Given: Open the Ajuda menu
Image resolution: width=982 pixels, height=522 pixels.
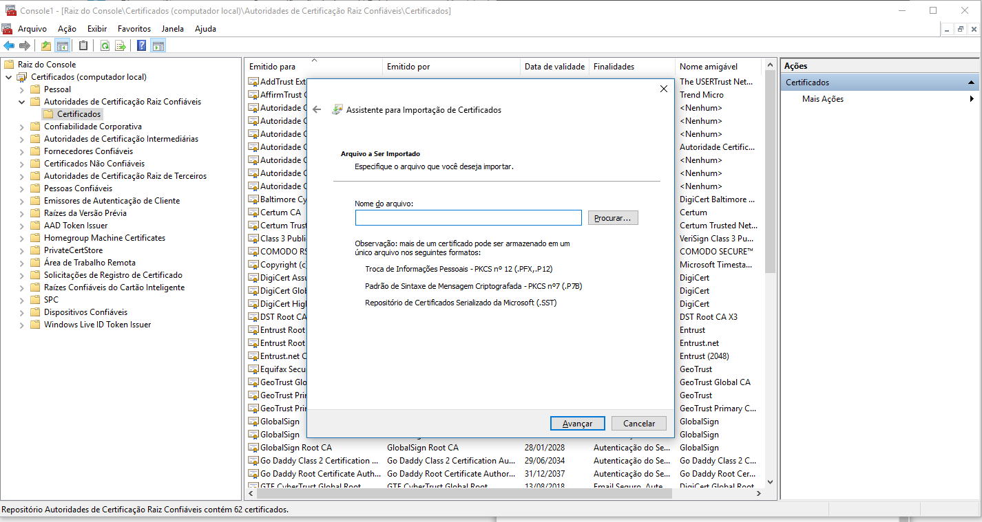Looking at the screenshot, I should [x=205, y=29].
